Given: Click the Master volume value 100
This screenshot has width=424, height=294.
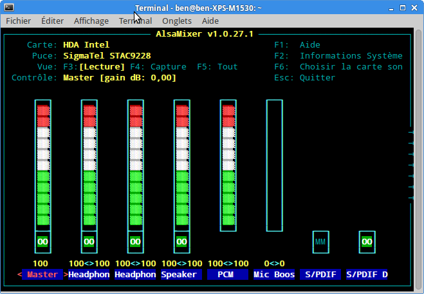Looking at the screenshot, I should pyautogui.click(x=41, y=263).
